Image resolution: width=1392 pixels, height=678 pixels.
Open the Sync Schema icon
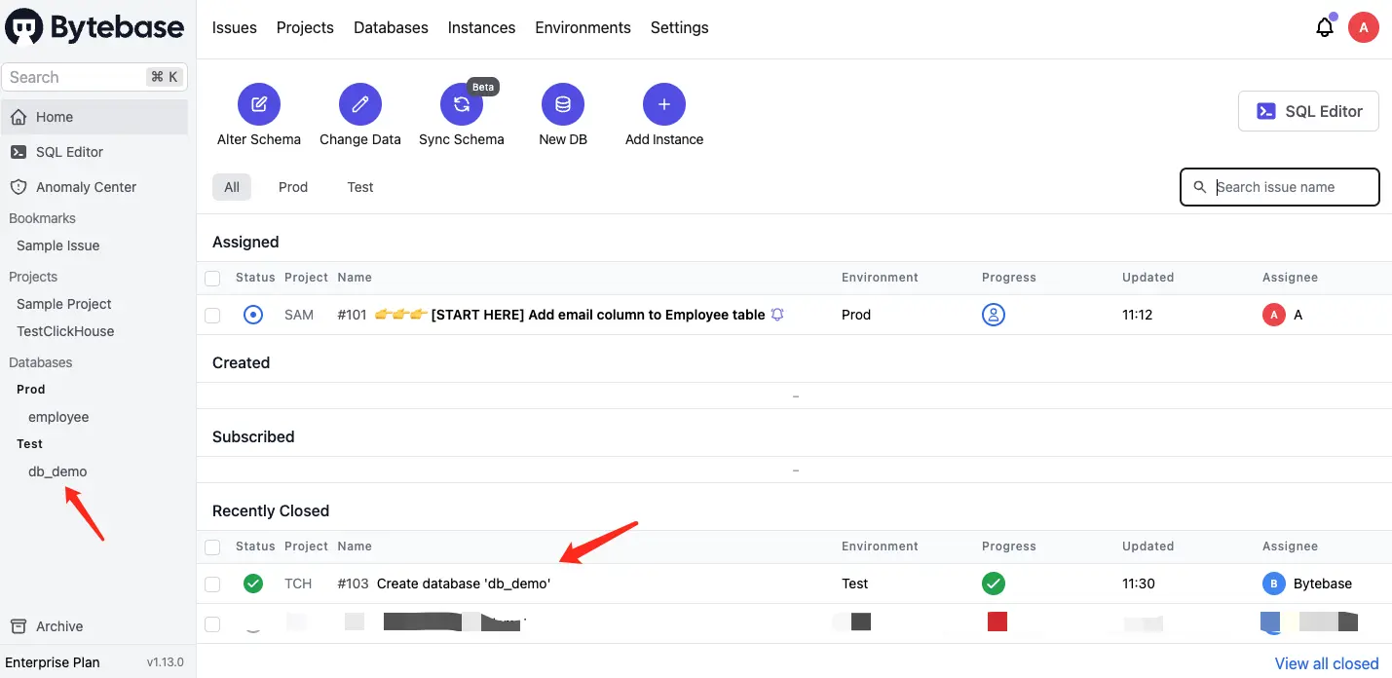tap(462, 104)
